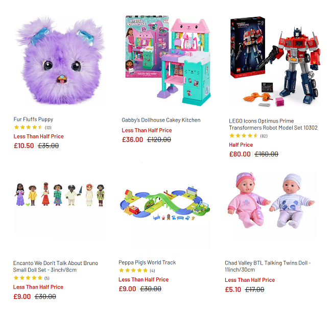Open the LEGO Optimus Prime product image
Screen dimensions: 332x312
(x=275, y=61)
